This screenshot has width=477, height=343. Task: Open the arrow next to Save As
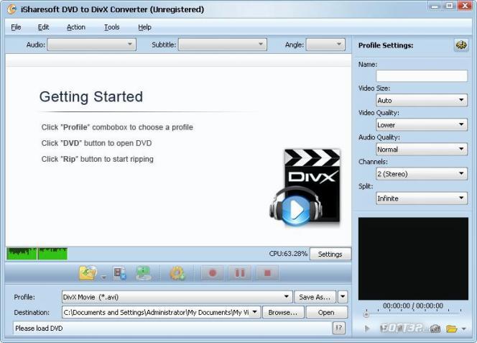tap(343, 297)
